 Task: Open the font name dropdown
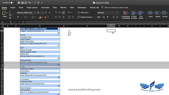click(35, 13)
